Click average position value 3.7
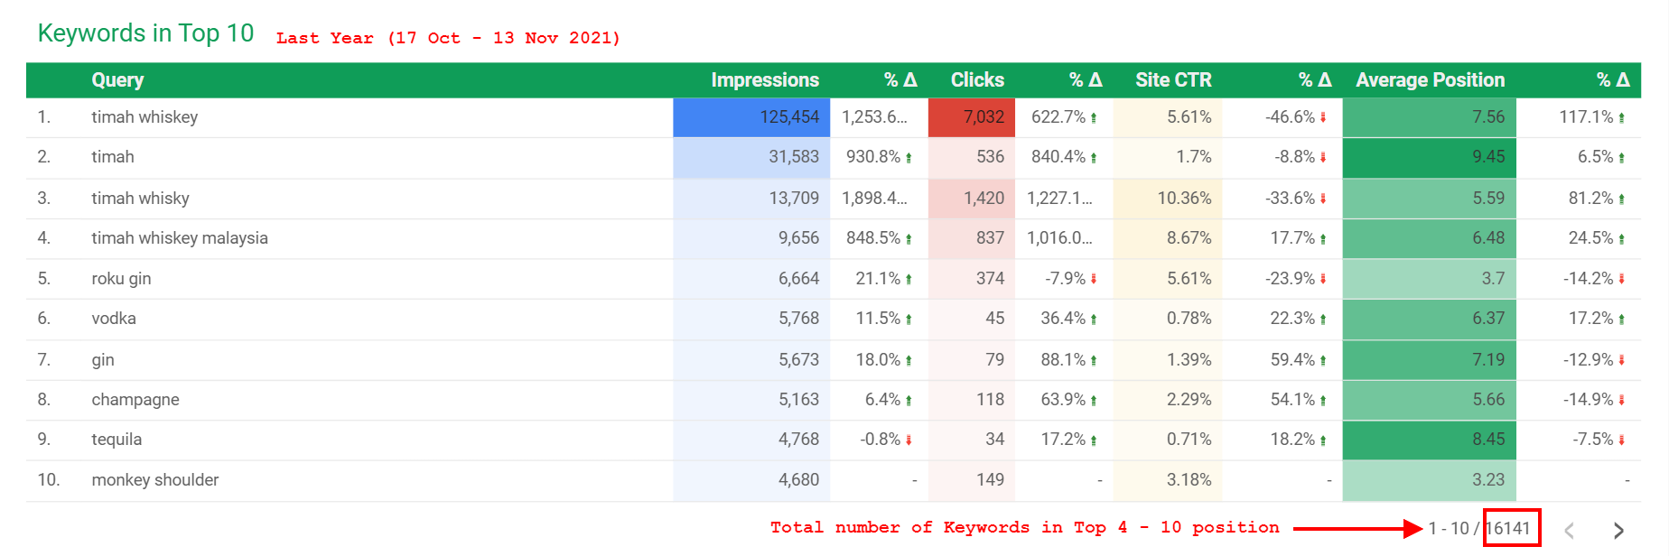1669x556 pixels. pos(1493,279)
